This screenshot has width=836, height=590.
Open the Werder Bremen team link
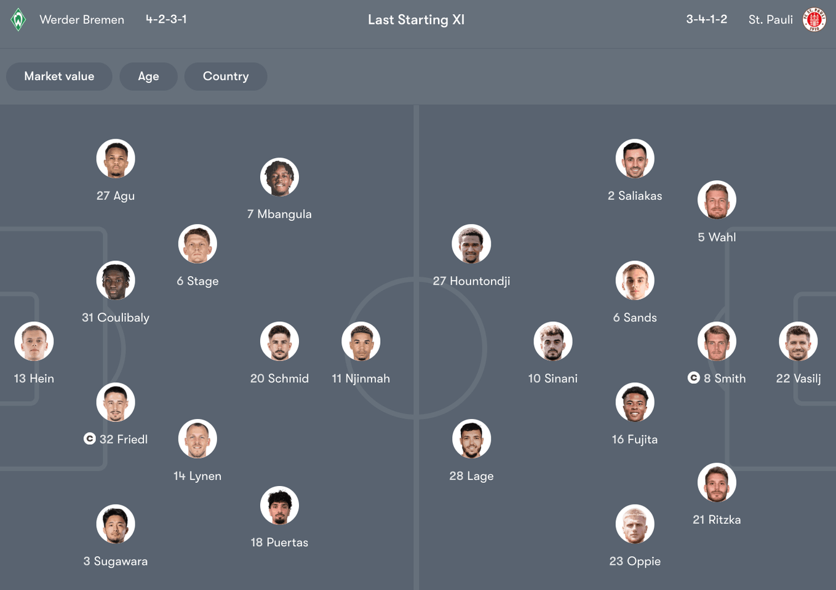(82, 20)
